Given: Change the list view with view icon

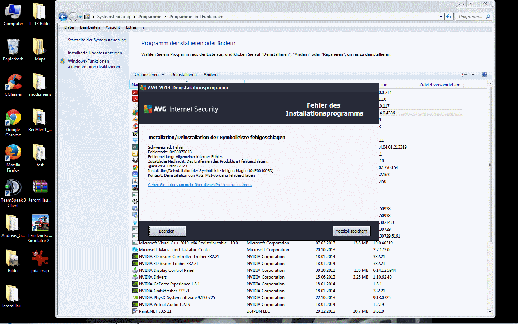Looking at the screenshot, I should tap(464, 75).
